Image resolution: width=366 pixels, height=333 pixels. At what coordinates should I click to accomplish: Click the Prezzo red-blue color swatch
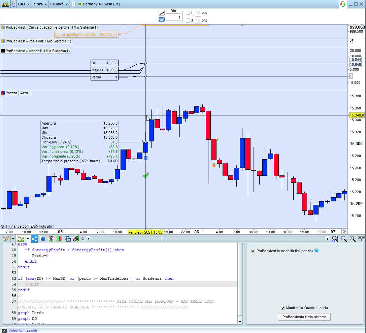tap(3, 93)
